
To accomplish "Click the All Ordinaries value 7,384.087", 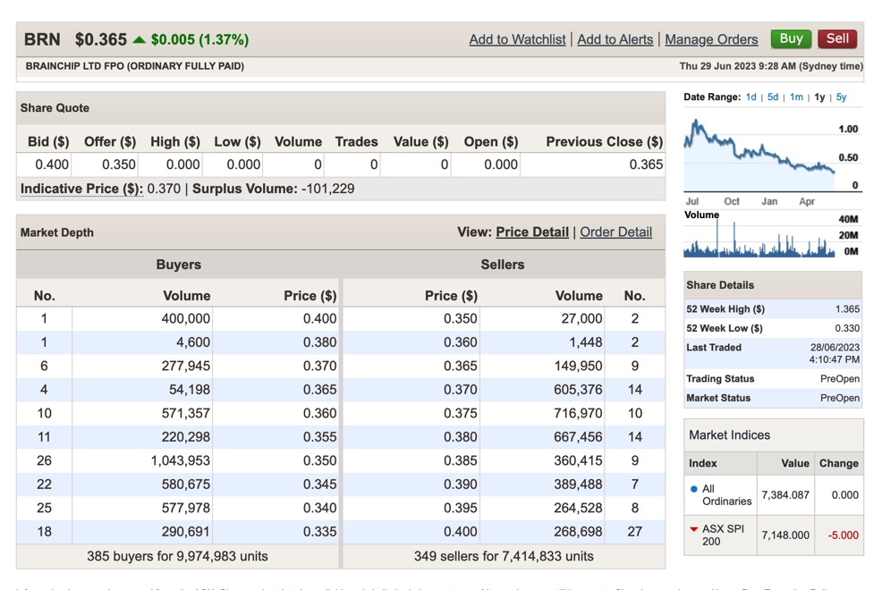I will pos(785,495).
